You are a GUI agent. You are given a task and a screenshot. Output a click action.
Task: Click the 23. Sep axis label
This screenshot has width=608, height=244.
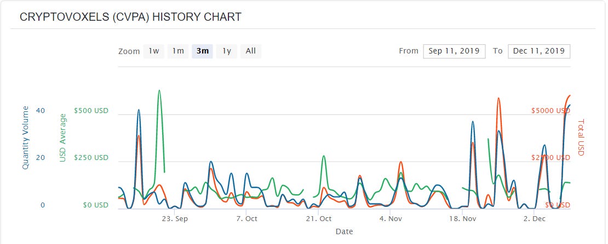175,219
